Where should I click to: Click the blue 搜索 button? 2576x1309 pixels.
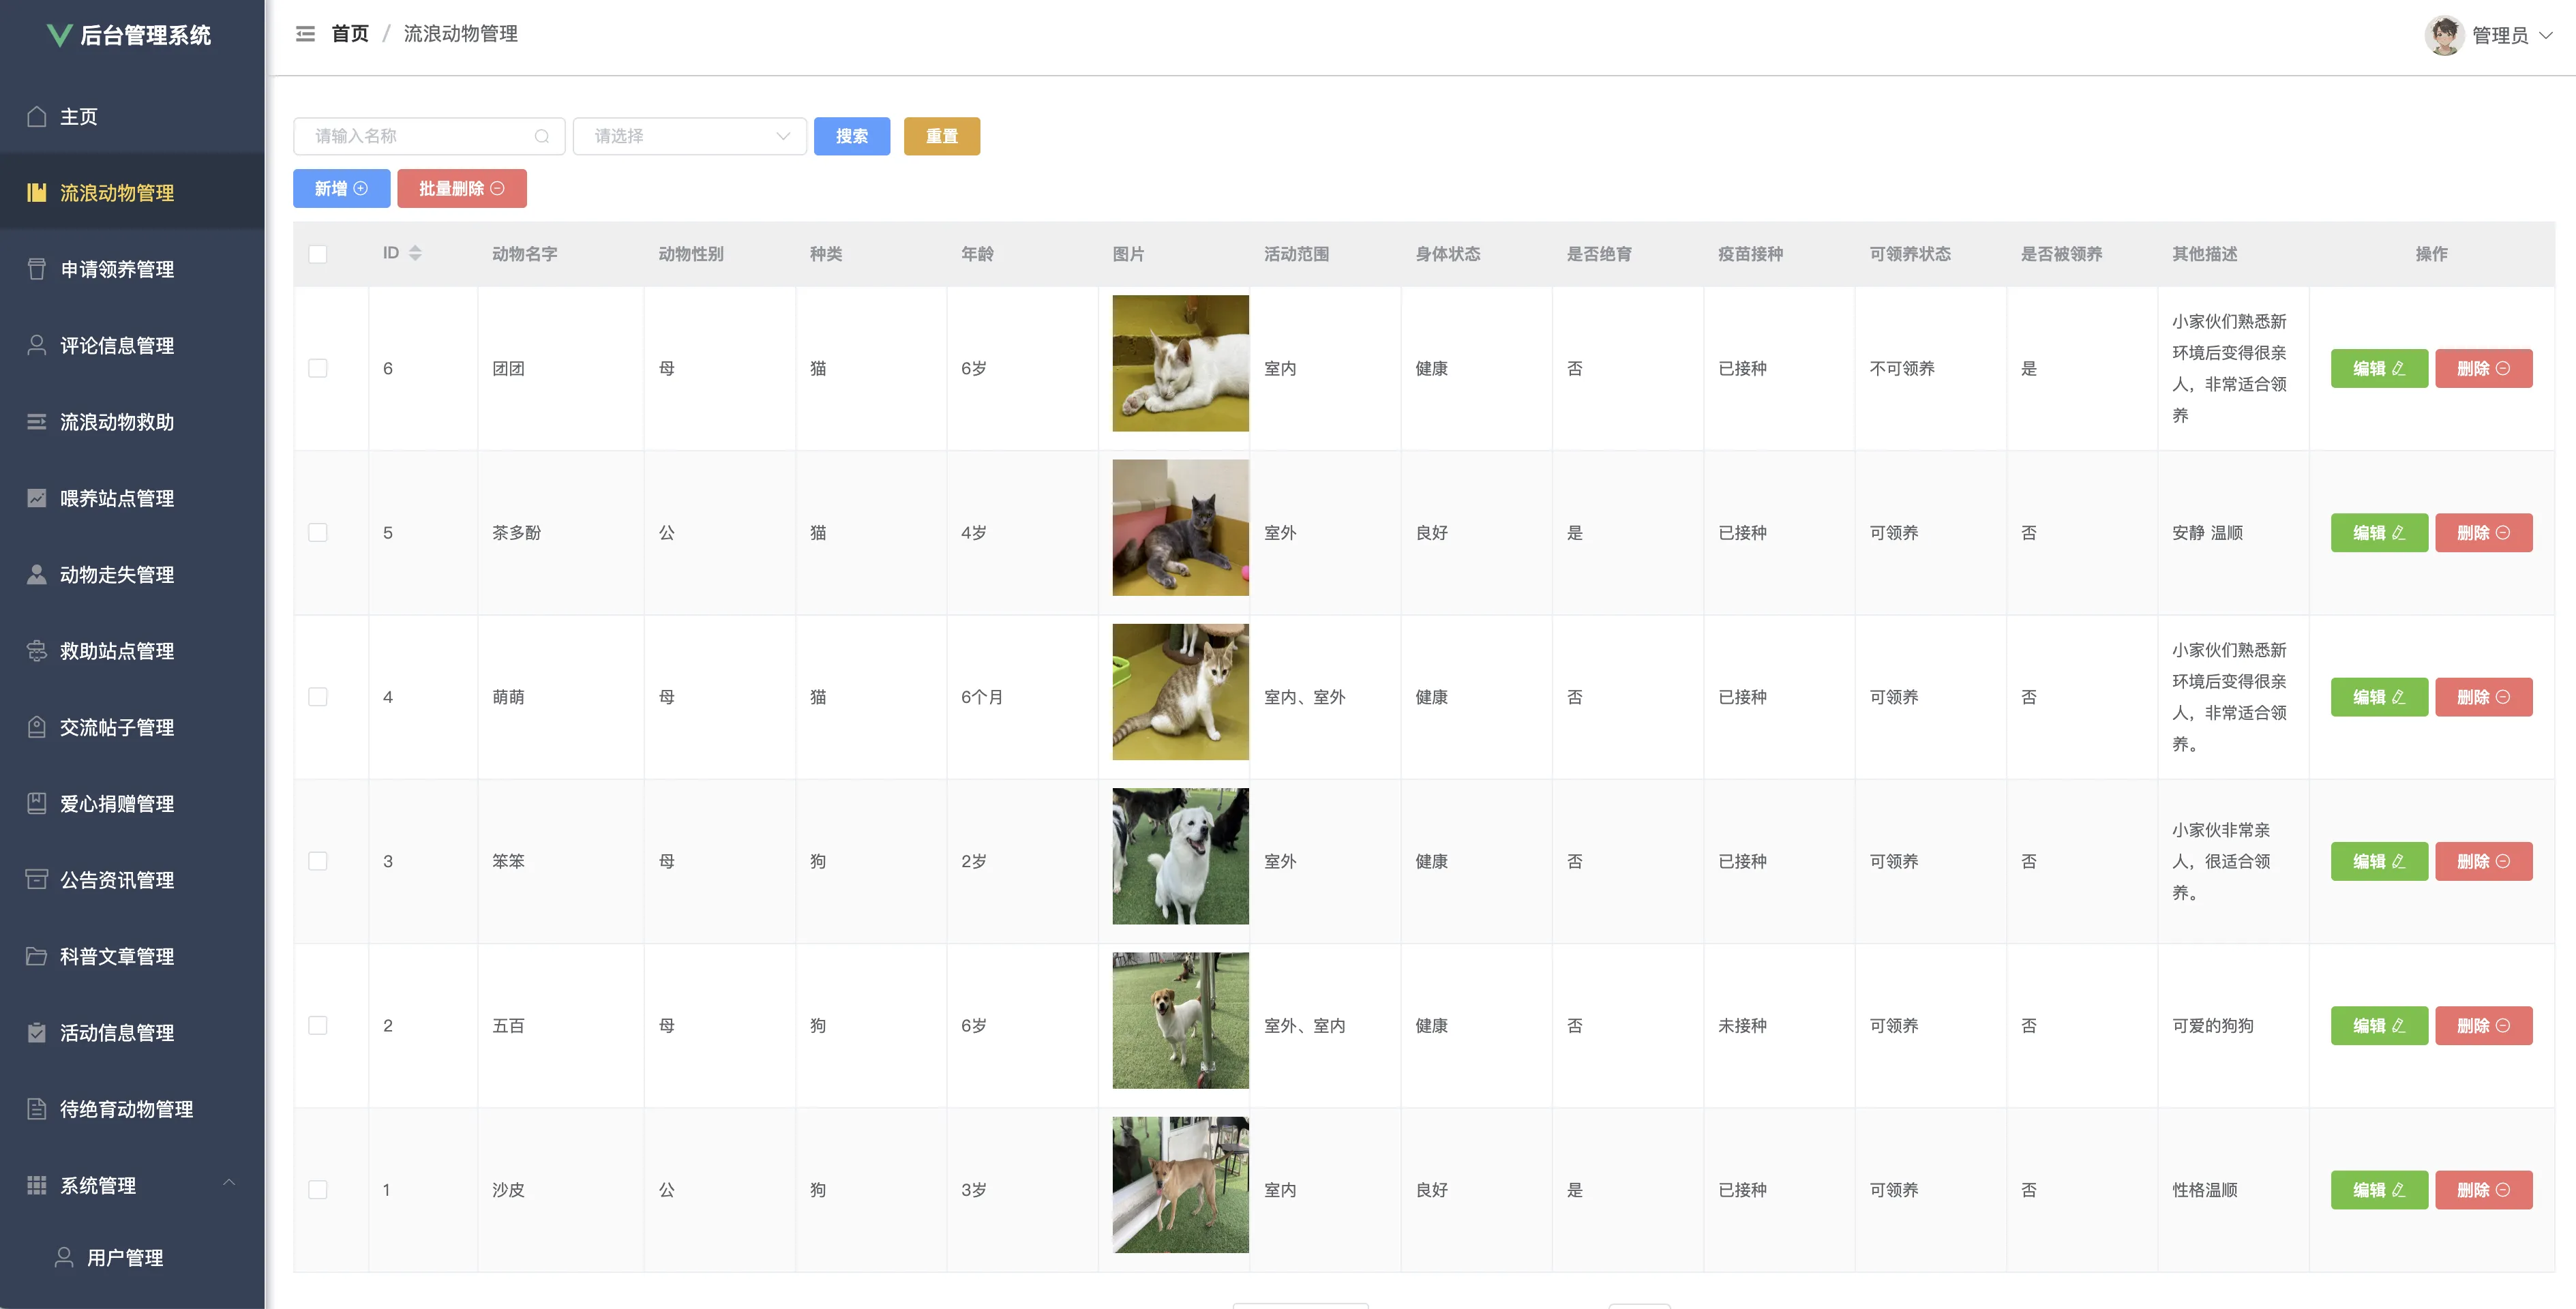coord(851,136)
